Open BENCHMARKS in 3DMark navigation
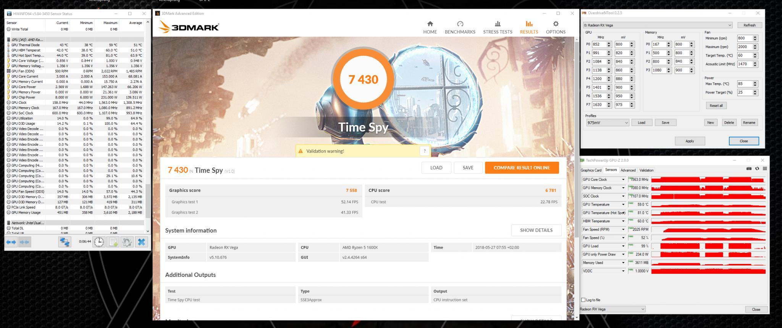 pos(460,28)
